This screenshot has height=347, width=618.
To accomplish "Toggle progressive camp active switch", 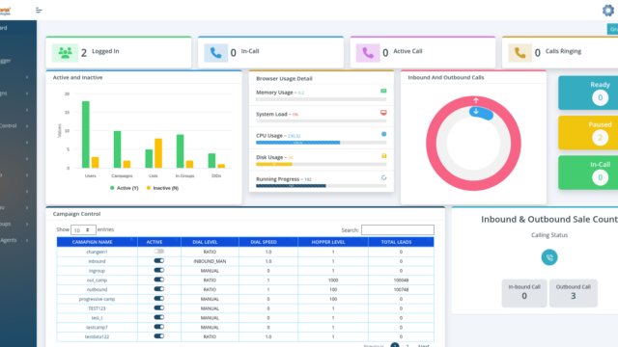I will (x=158, y=298).
